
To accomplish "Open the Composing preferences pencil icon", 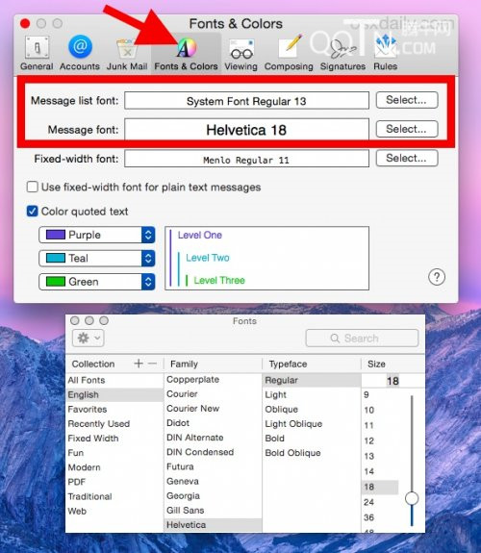I will point(290,47).
